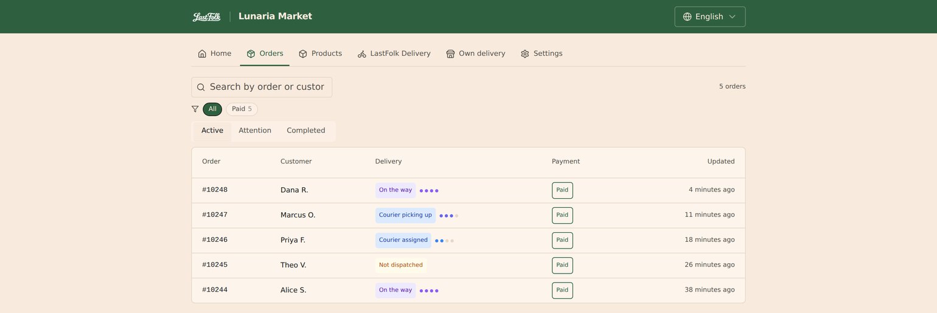The height and width of the screenshot is (313, 937).
Task: Switch to the Products tab
Action: click(320, 53)
